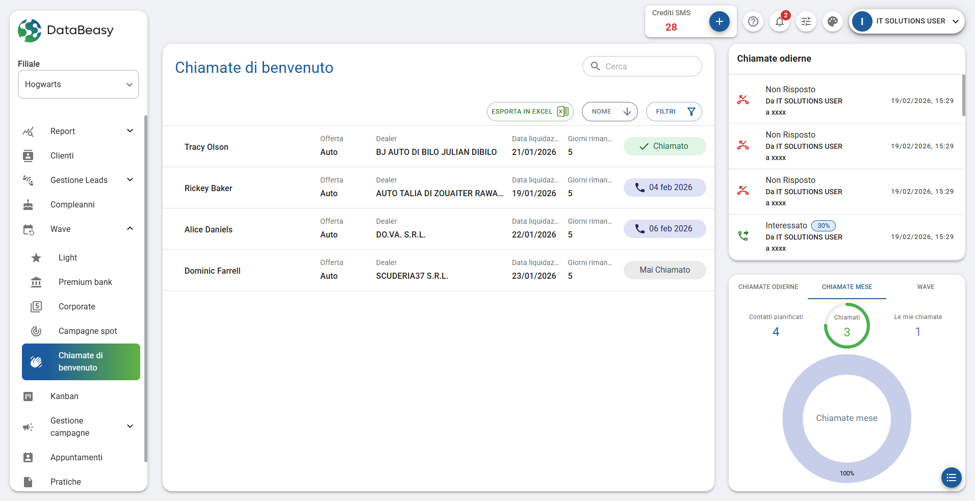Click the blue floating list button

951,478
